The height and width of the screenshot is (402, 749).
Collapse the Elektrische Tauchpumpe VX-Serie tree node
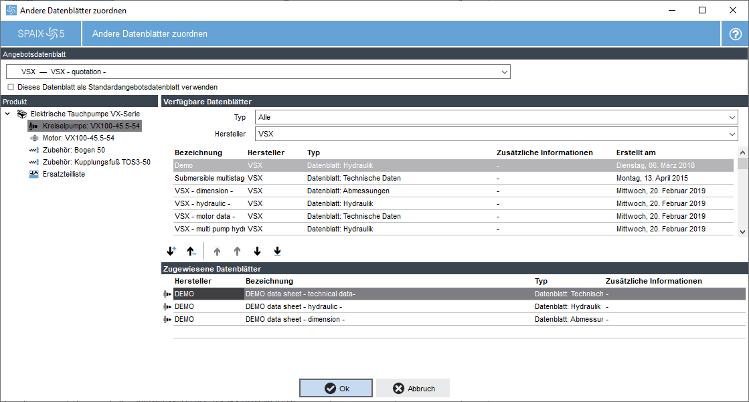7,114
